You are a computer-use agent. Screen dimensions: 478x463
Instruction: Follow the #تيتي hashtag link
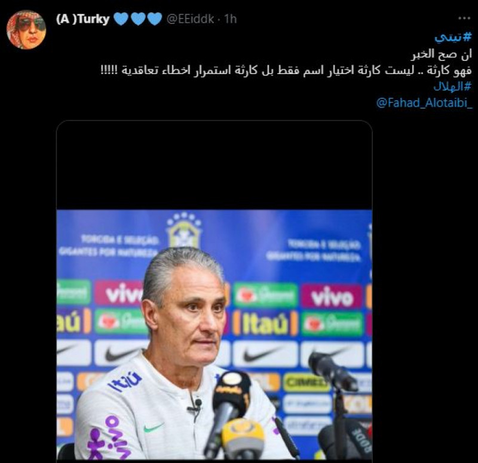453,37
